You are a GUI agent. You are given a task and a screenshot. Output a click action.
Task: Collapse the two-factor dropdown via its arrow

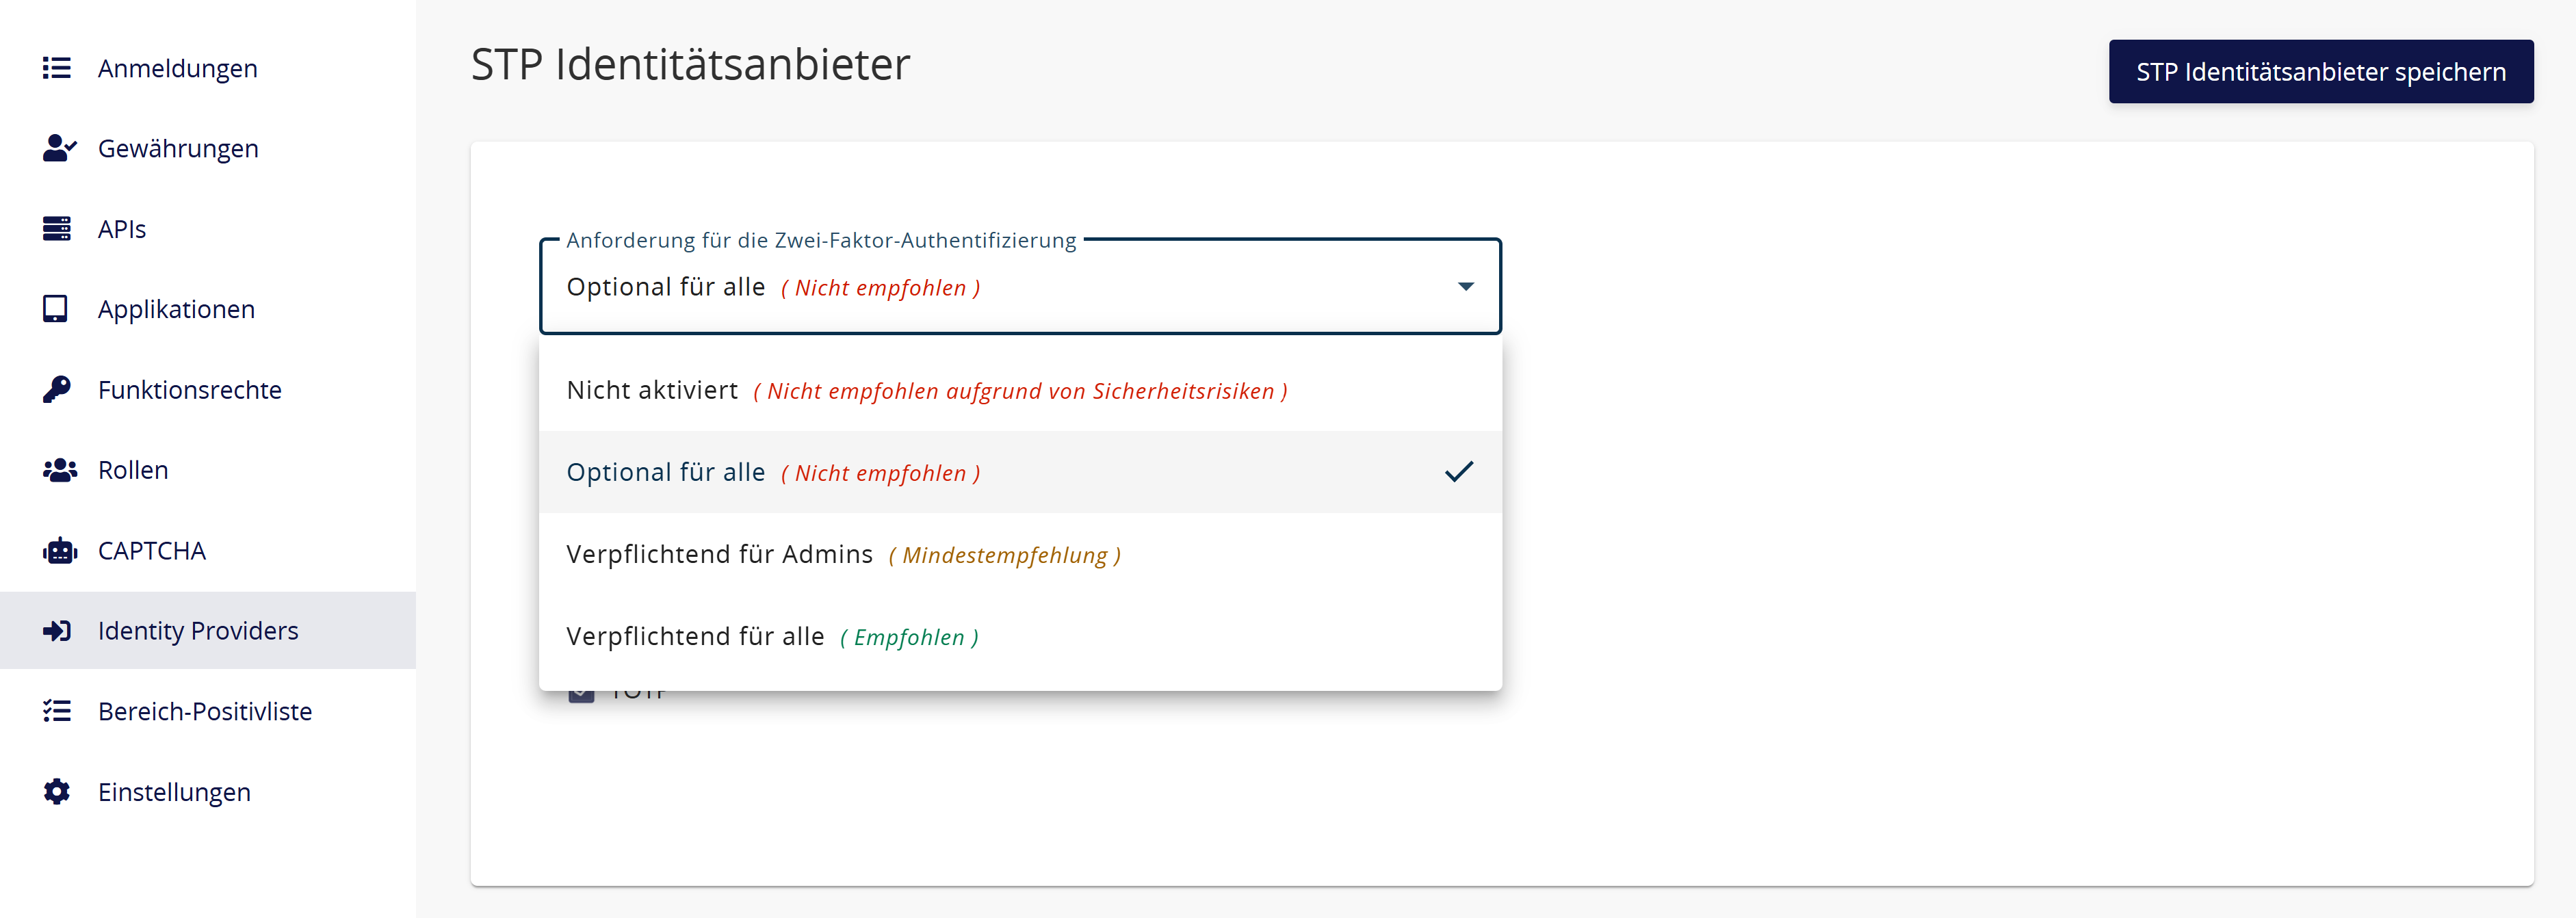pyautogui.click(x=1465, y=287)
